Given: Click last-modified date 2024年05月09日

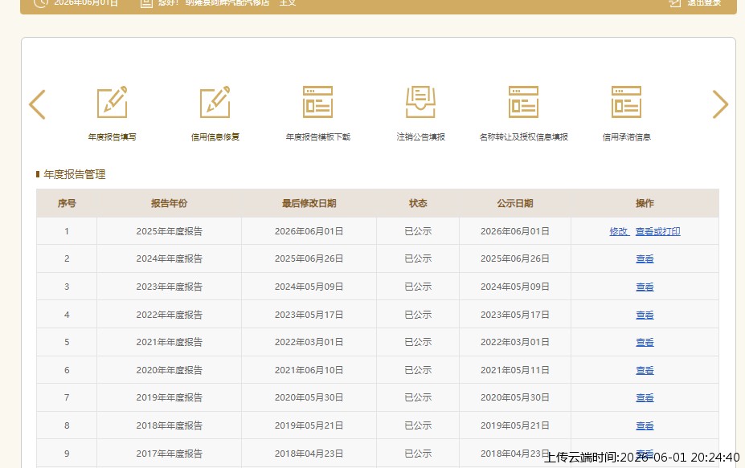Looking at the screenshot, I should point(309,287).
